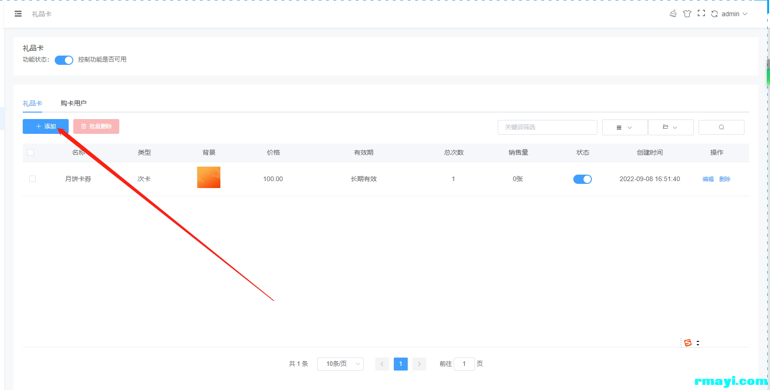Click the 前往 page number input
Viewport: 770px width, 390px height.
tap(464, 364)
